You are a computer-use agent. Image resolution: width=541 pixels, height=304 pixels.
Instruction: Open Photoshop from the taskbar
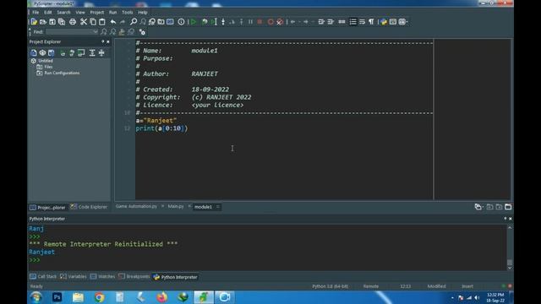pos(57,297)
